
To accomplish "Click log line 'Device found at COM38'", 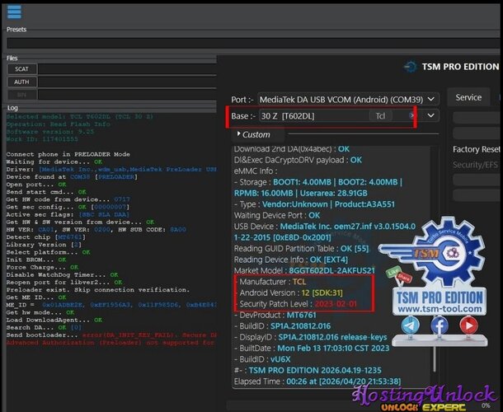I will pyautogui.click(x=72, y=177).
